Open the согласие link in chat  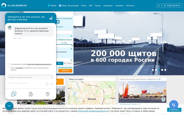(19, 68)
